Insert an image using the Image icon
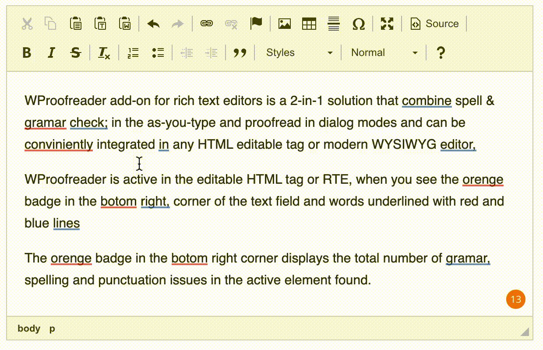Screen dimensions: 543x350 pos(285,24)
